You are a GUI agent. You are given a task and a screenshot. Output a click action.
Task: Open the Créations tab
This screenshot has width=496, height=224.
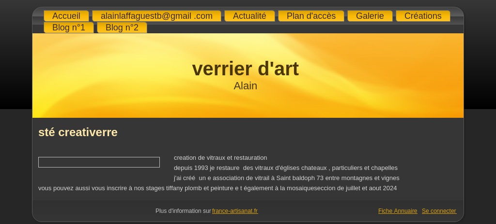(x=423, y=16)
